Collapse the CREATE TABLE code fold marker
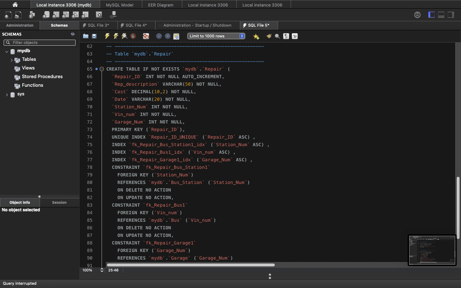 102,69
